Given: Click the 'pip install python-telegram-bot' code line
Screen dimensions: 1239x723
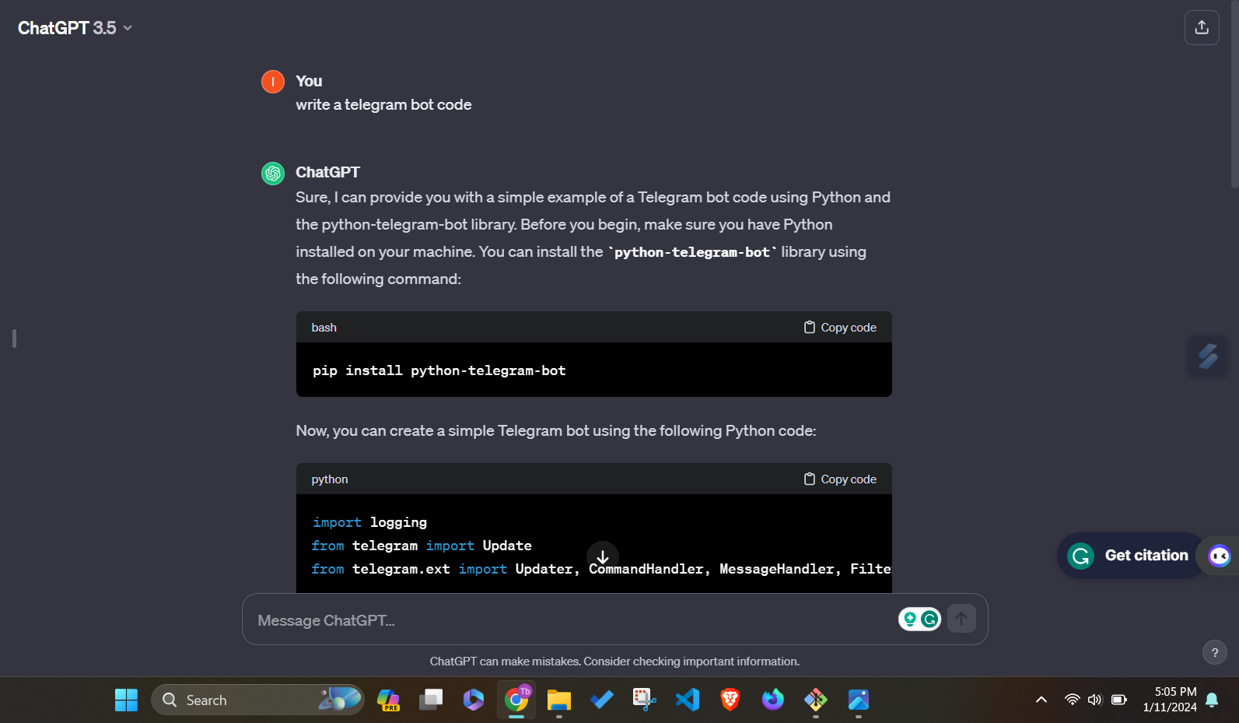Looking at the screenshot, I should (439, 370).
